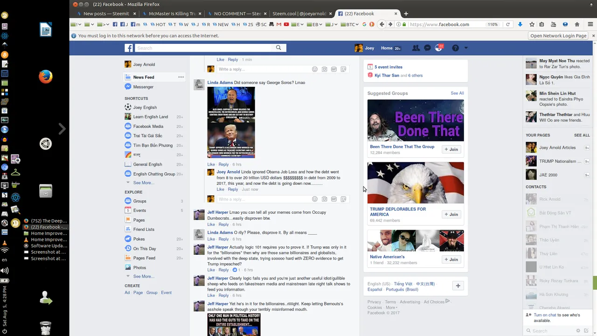
Task: Click the large gray arrow right of the dock
Action: [62, 129]
